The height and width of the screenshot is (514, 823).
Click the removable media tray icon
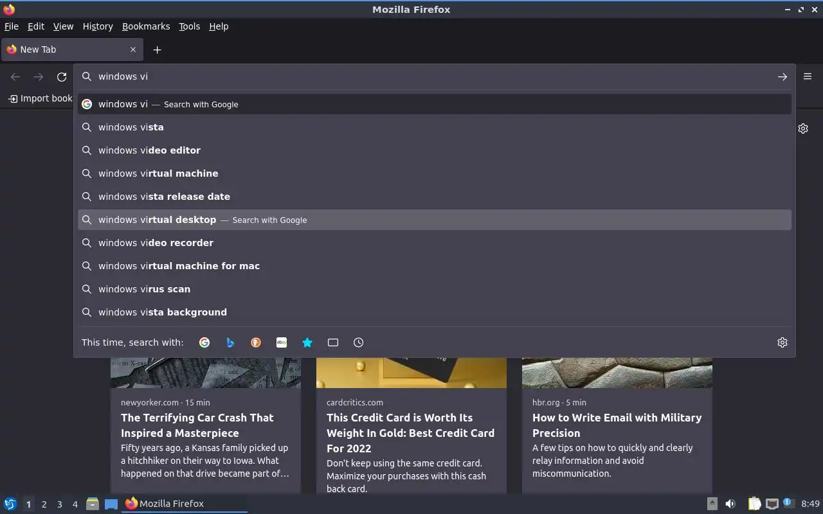712,504
